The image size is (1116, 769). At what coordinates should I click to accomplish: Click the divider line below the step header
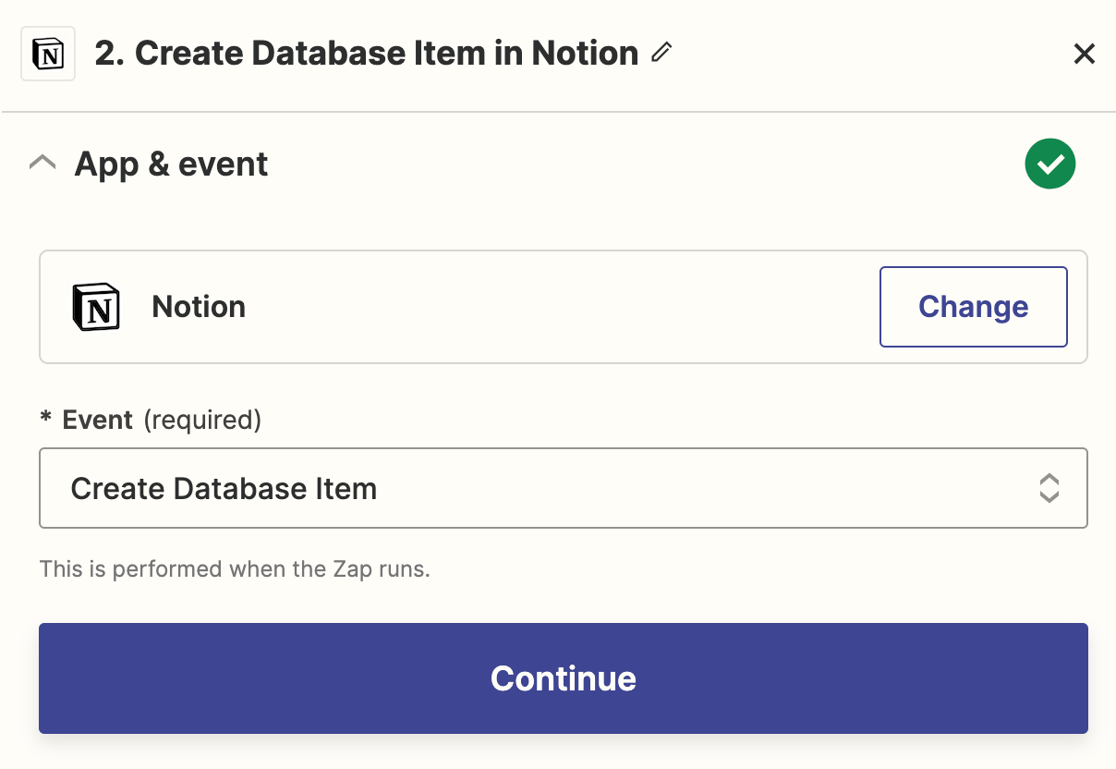(x=558, y=113)
